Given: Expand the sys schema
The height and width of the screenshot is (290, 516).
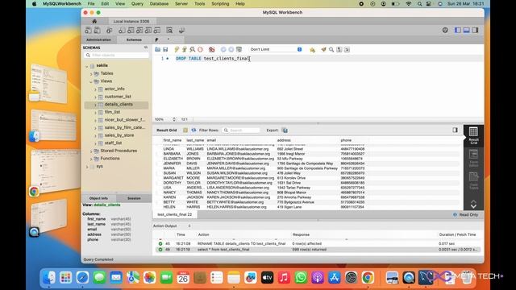Looking at the screenshot, I should 87,167.
